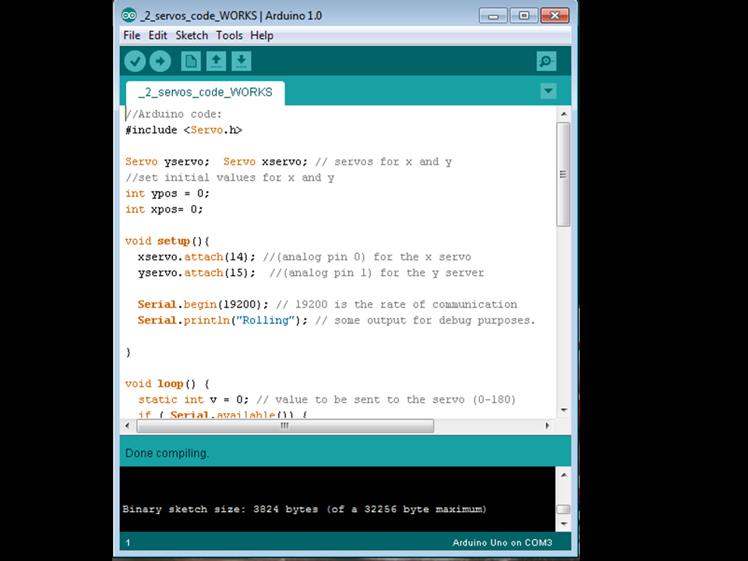Click 'Serial.begin(19200);' in the code
The width and height of the screenshot is (748, 561).
click(203, 305)
